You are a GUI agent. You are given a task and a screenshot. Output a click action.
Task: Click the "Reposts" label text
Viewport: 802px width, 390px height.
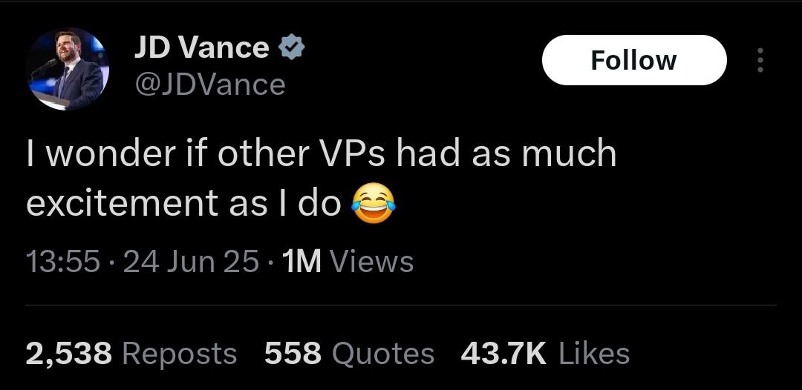coord(179,354)
